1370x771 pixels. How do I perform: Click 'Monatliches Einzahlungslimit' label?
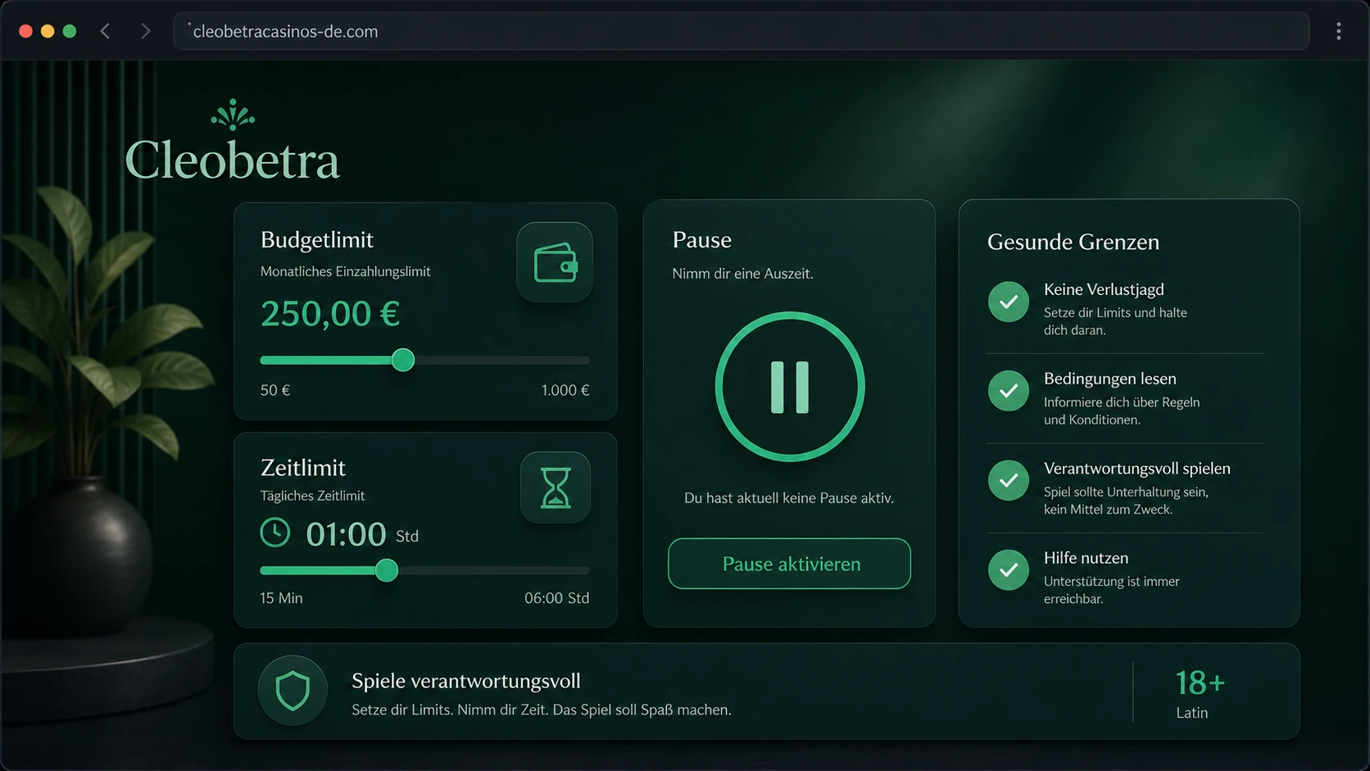tap(345, 271)
